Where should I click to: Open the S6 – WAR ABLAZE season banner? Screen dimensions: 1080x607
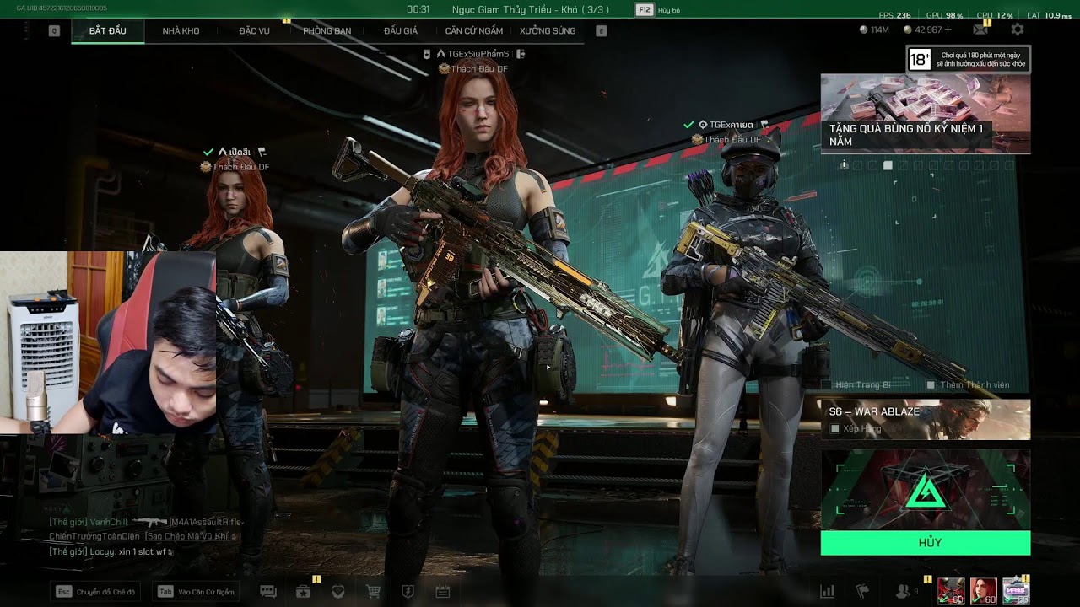click(926, 420)
